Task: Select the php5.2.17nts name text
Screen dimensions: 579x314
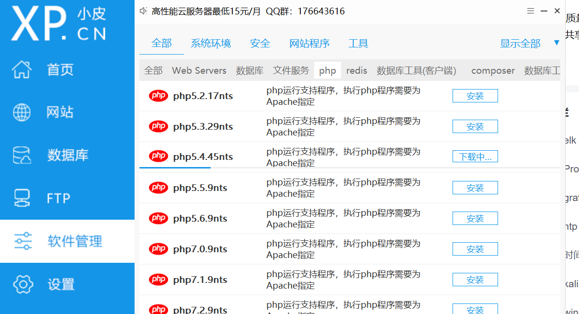Action: (x=203, y=96)
